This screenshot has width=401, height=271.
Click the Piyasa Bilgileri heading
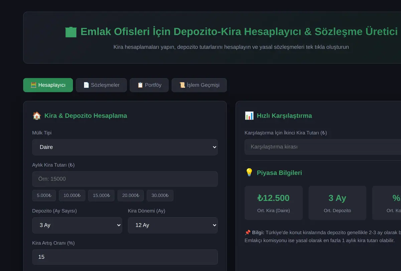click(279, 173)
